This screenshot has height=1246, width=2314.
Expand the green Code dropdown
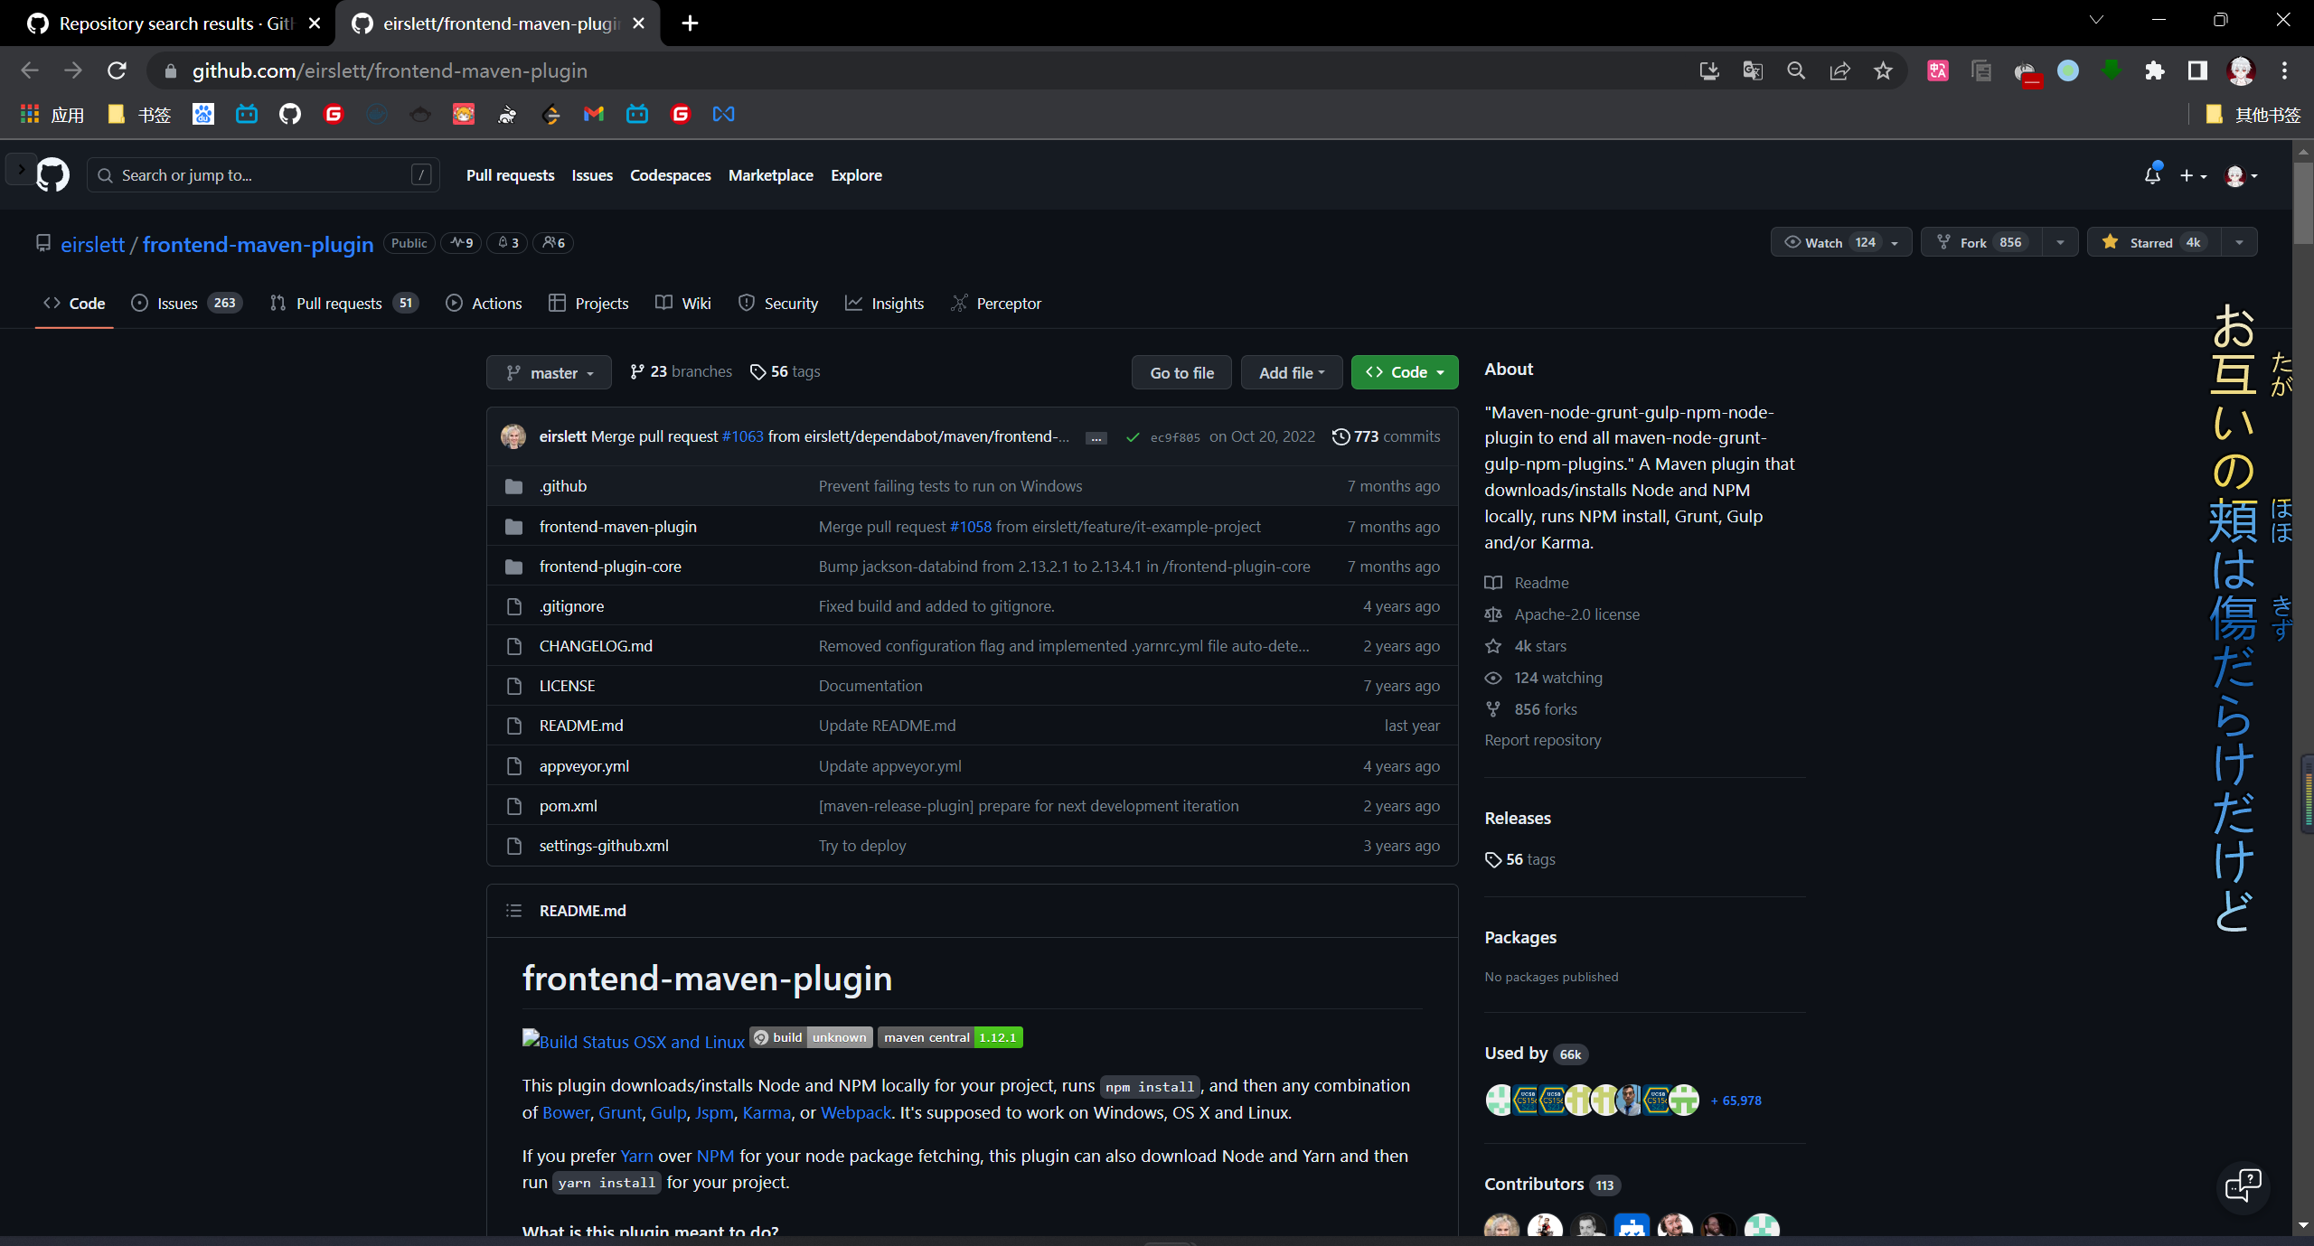pos(1404,372)
